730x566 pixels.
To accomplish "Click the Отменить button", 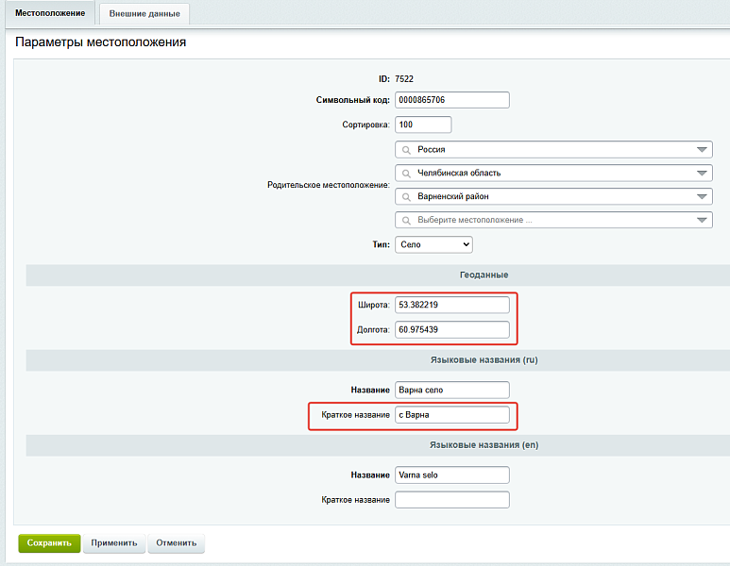I will [176, 543].
